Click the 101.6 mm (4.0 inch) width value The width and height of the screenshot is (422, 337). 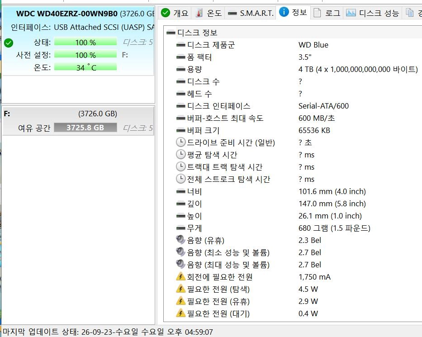tap(332, 192)
